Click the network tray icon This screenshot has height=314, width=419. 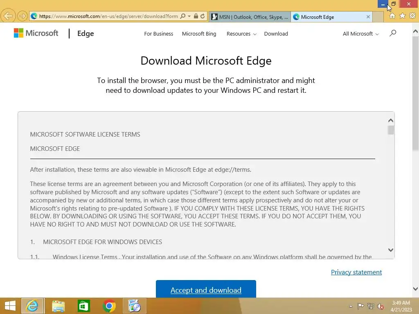pos(371,306)
